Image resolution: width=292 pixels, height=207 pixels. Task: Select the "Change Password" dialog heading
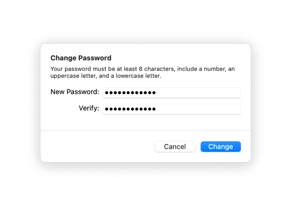[x=81, y=58]
